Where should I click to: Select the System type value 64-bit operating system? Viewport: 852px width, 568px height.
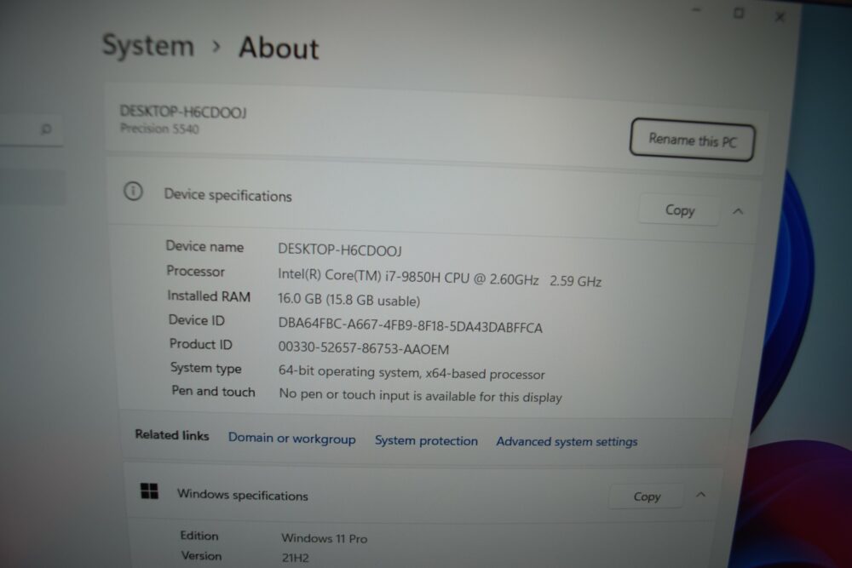pos(349,371)
